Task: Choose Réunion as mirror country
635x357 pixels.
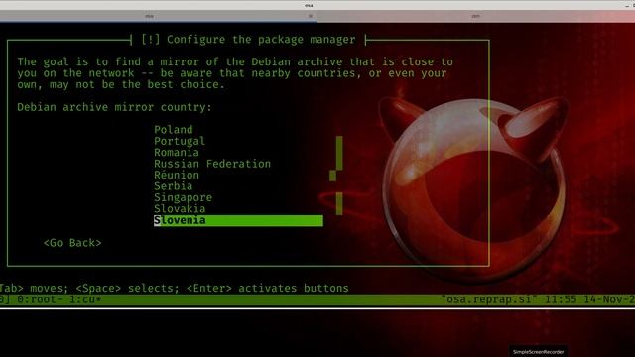Action: coord(177,175)
